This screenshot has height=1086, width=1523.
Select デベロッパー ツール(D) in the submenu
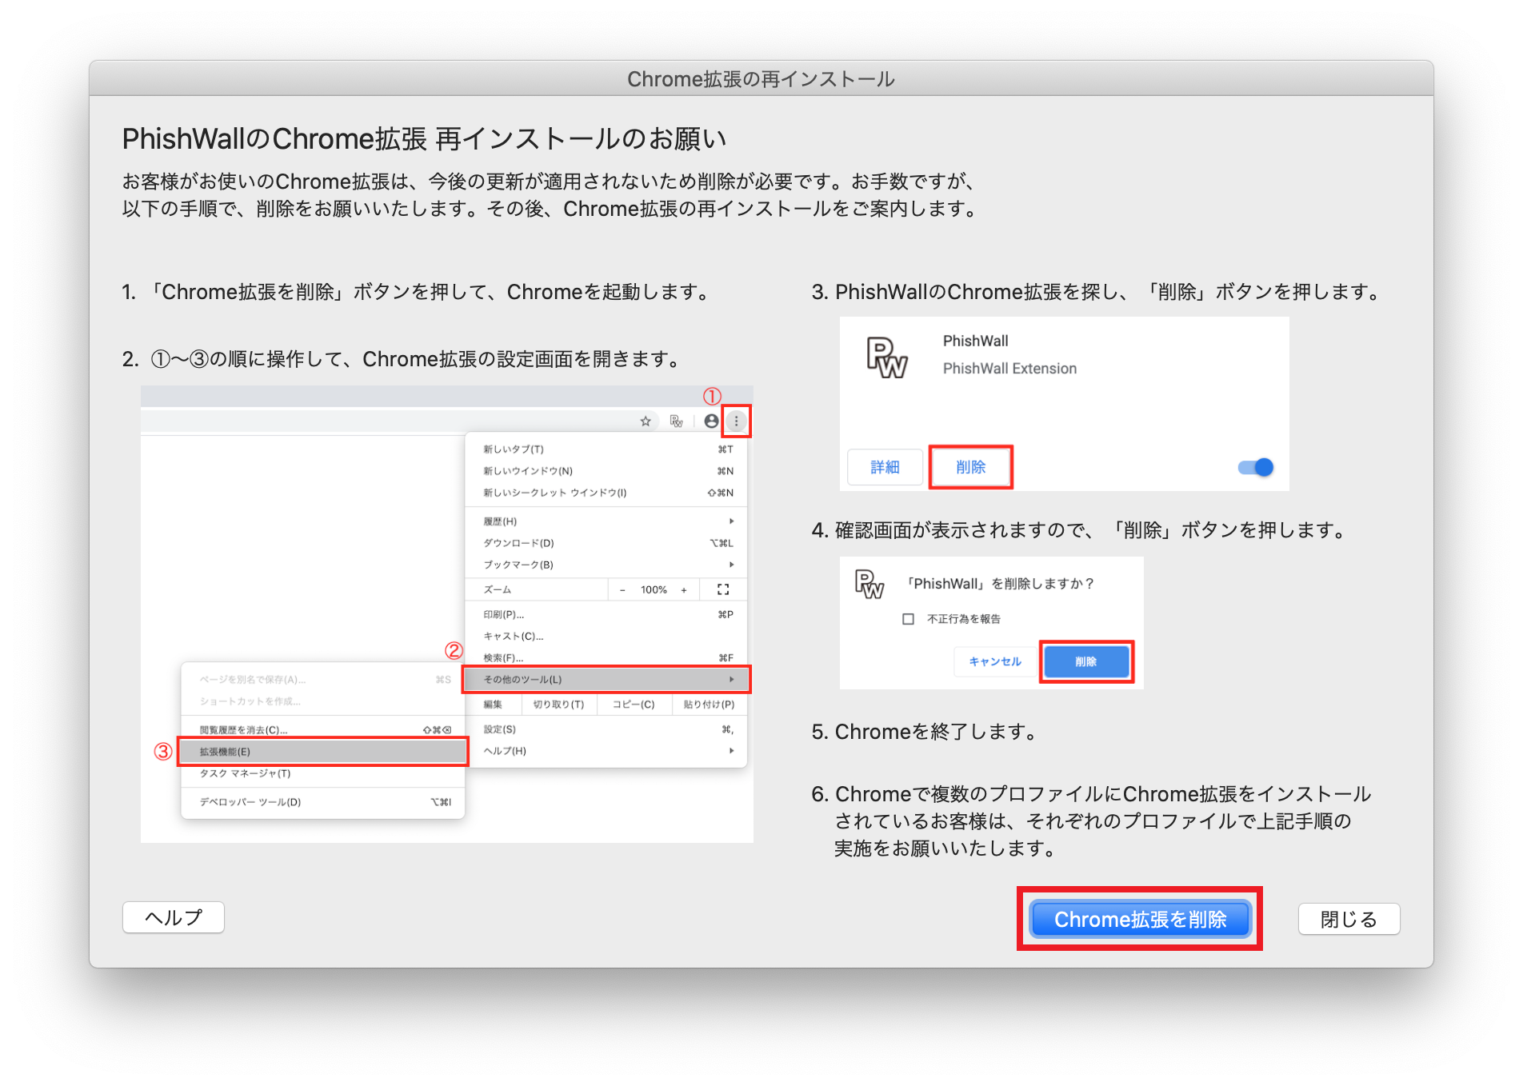click(323, 802)
